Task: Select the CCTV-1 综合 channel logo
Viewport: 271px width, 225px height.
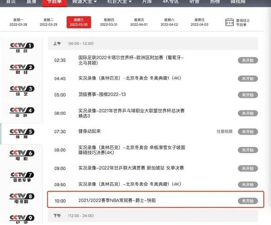Action: [x=22, y=48]
